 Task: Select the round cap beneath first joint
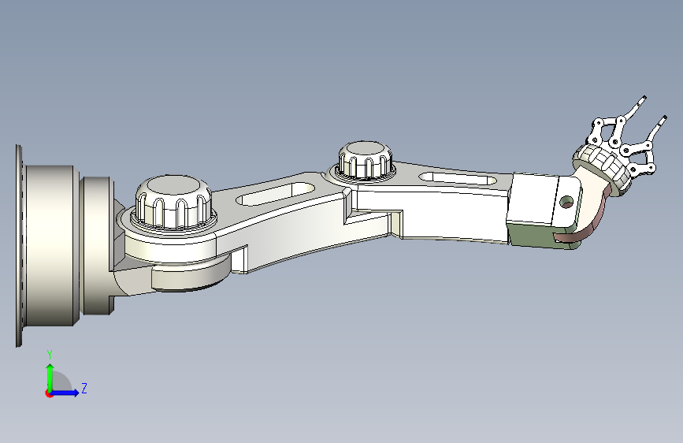click(191, 274)
